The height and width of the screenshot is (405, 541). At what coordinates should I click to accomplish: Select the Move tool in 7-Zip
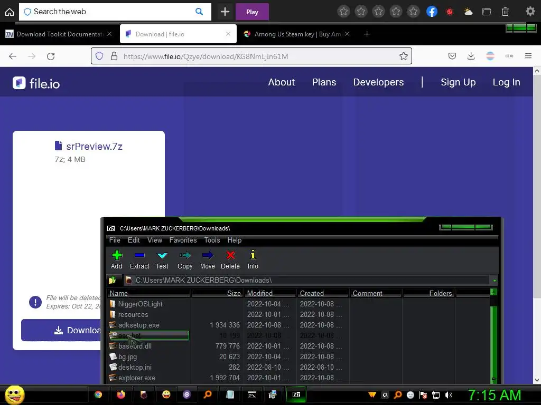[207, 259]
